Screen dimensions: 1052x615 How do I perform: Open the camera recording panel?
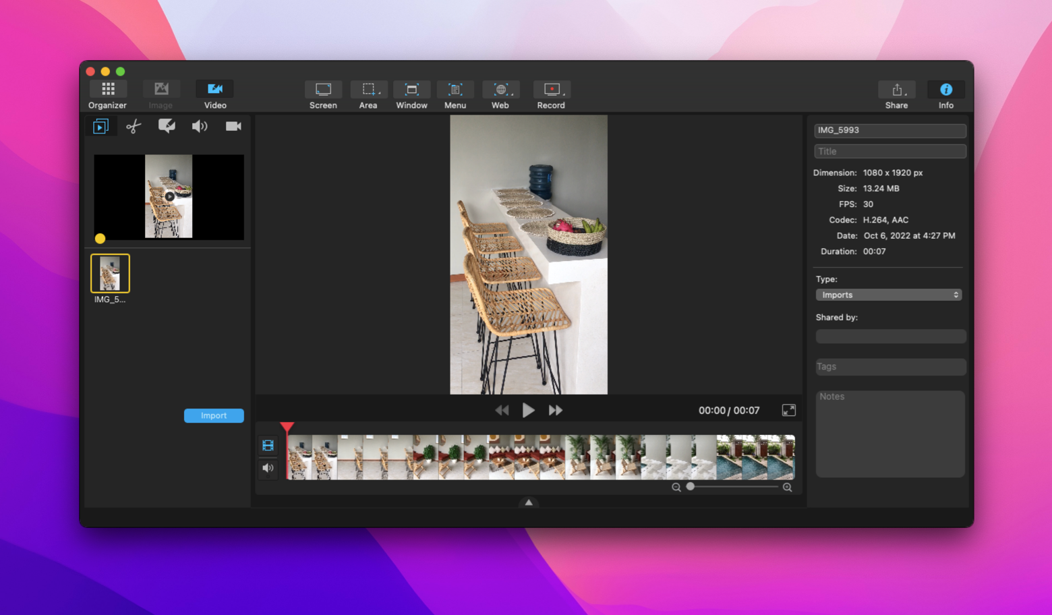233,126
